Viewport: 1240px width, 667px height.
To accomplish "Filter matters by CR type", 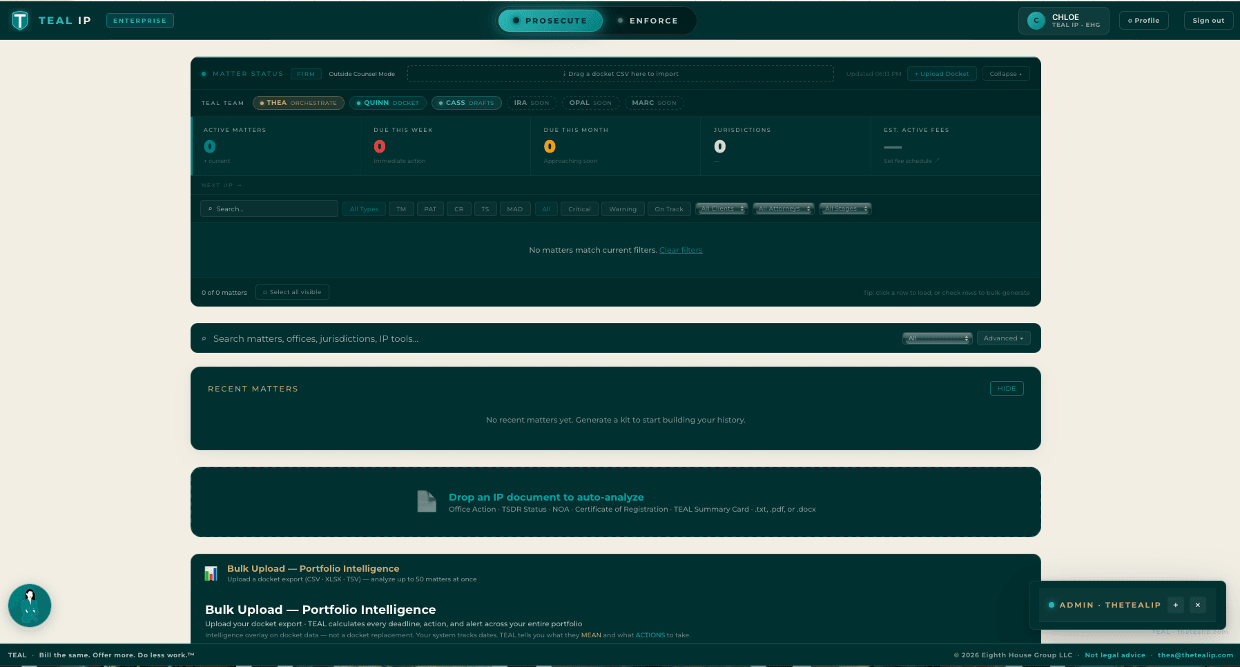I will tap(459, 209).
